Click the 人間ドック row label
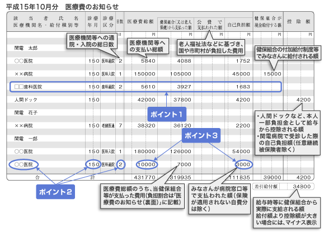 [26, 100]
